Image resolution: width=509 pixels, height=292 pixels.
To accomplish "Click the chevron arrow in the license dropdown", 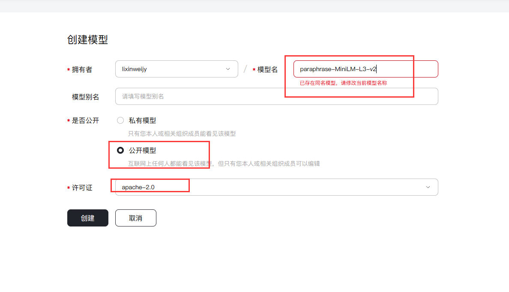I will (428, 187).
